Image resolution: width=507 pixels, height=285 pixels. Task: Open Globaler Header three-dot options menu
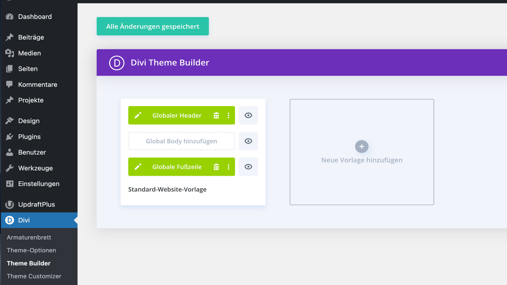click(x=228, y=115)
